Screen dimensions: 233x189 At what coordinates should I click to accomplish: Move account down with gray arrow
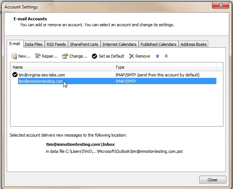(166, 56)
